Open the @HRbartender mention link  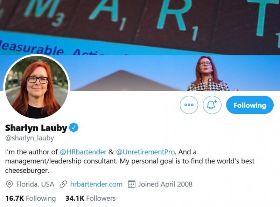click(x=83, y=152)
